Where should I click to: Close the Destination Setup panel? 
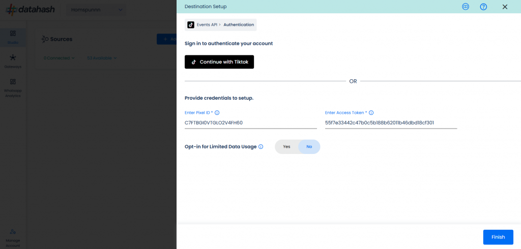click(x=505, y=7)
